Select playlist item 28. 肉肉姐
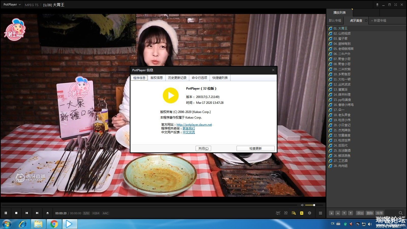Image resolution: width=407 pixels, height=229 pixels. tap(366, 166)
